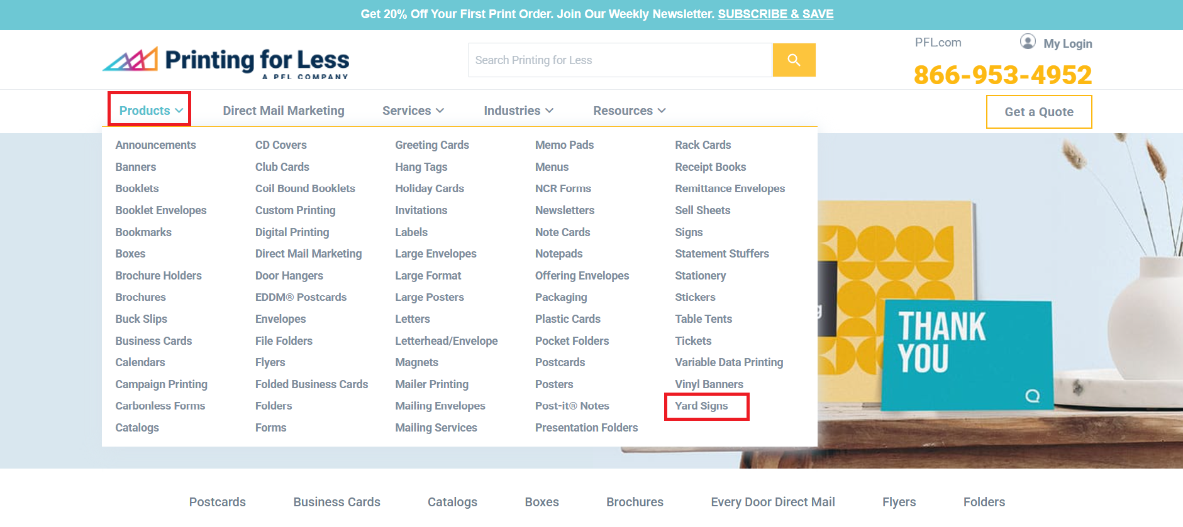Click the Get a Quote button
The image size is (1183, 527).
pos(1039,112)
